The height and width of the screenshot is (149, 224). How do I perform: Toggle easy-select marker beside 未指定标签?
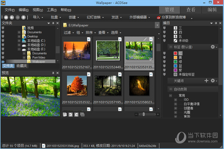[164, 74]
